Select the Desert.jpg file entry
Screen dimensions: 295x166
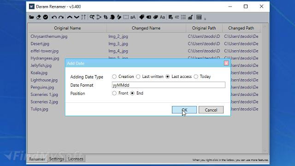point(40,44)
